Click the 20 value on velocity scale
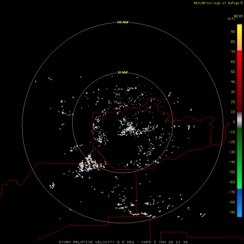 pos(233,102)
